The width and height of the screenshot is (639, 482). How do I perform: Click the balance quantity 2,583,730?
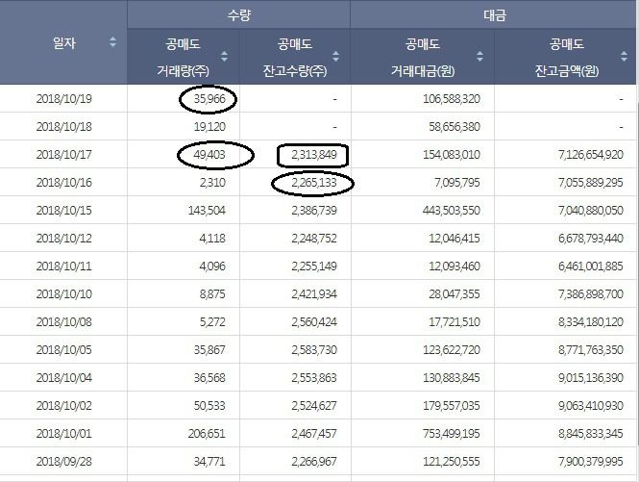[314, 350]
